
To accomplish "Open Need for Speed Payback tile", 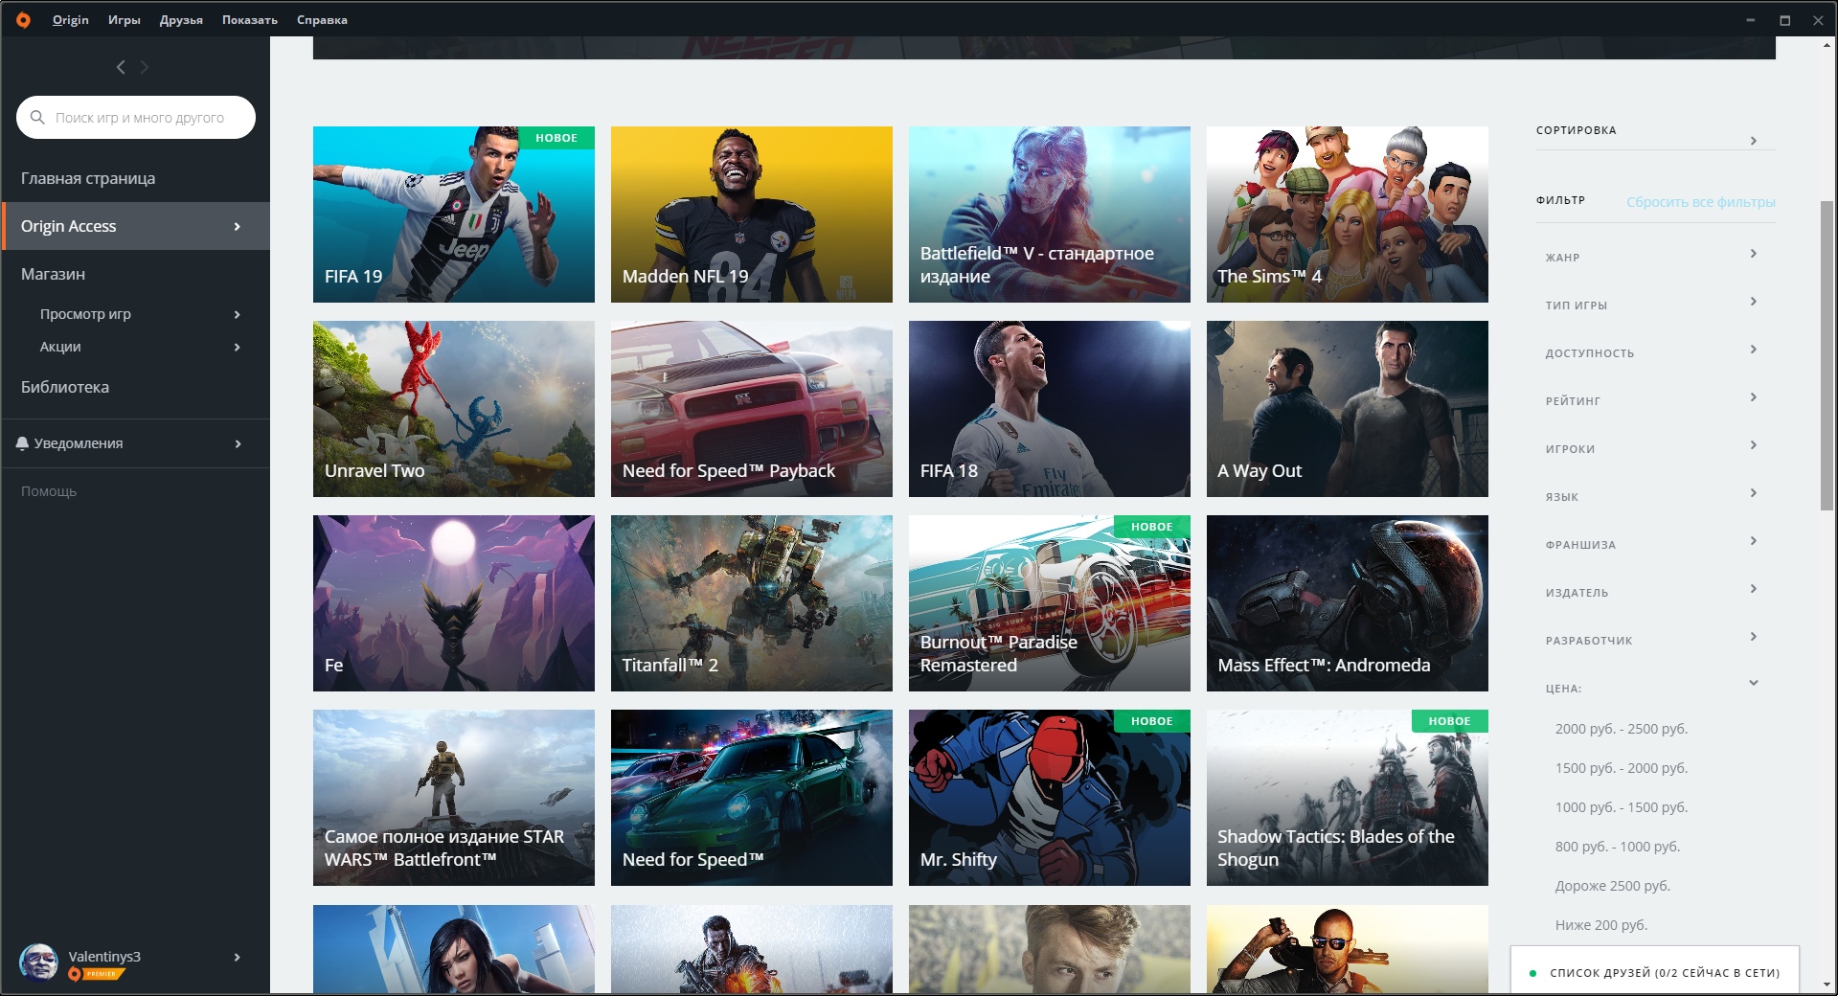I will click(751, 409).
